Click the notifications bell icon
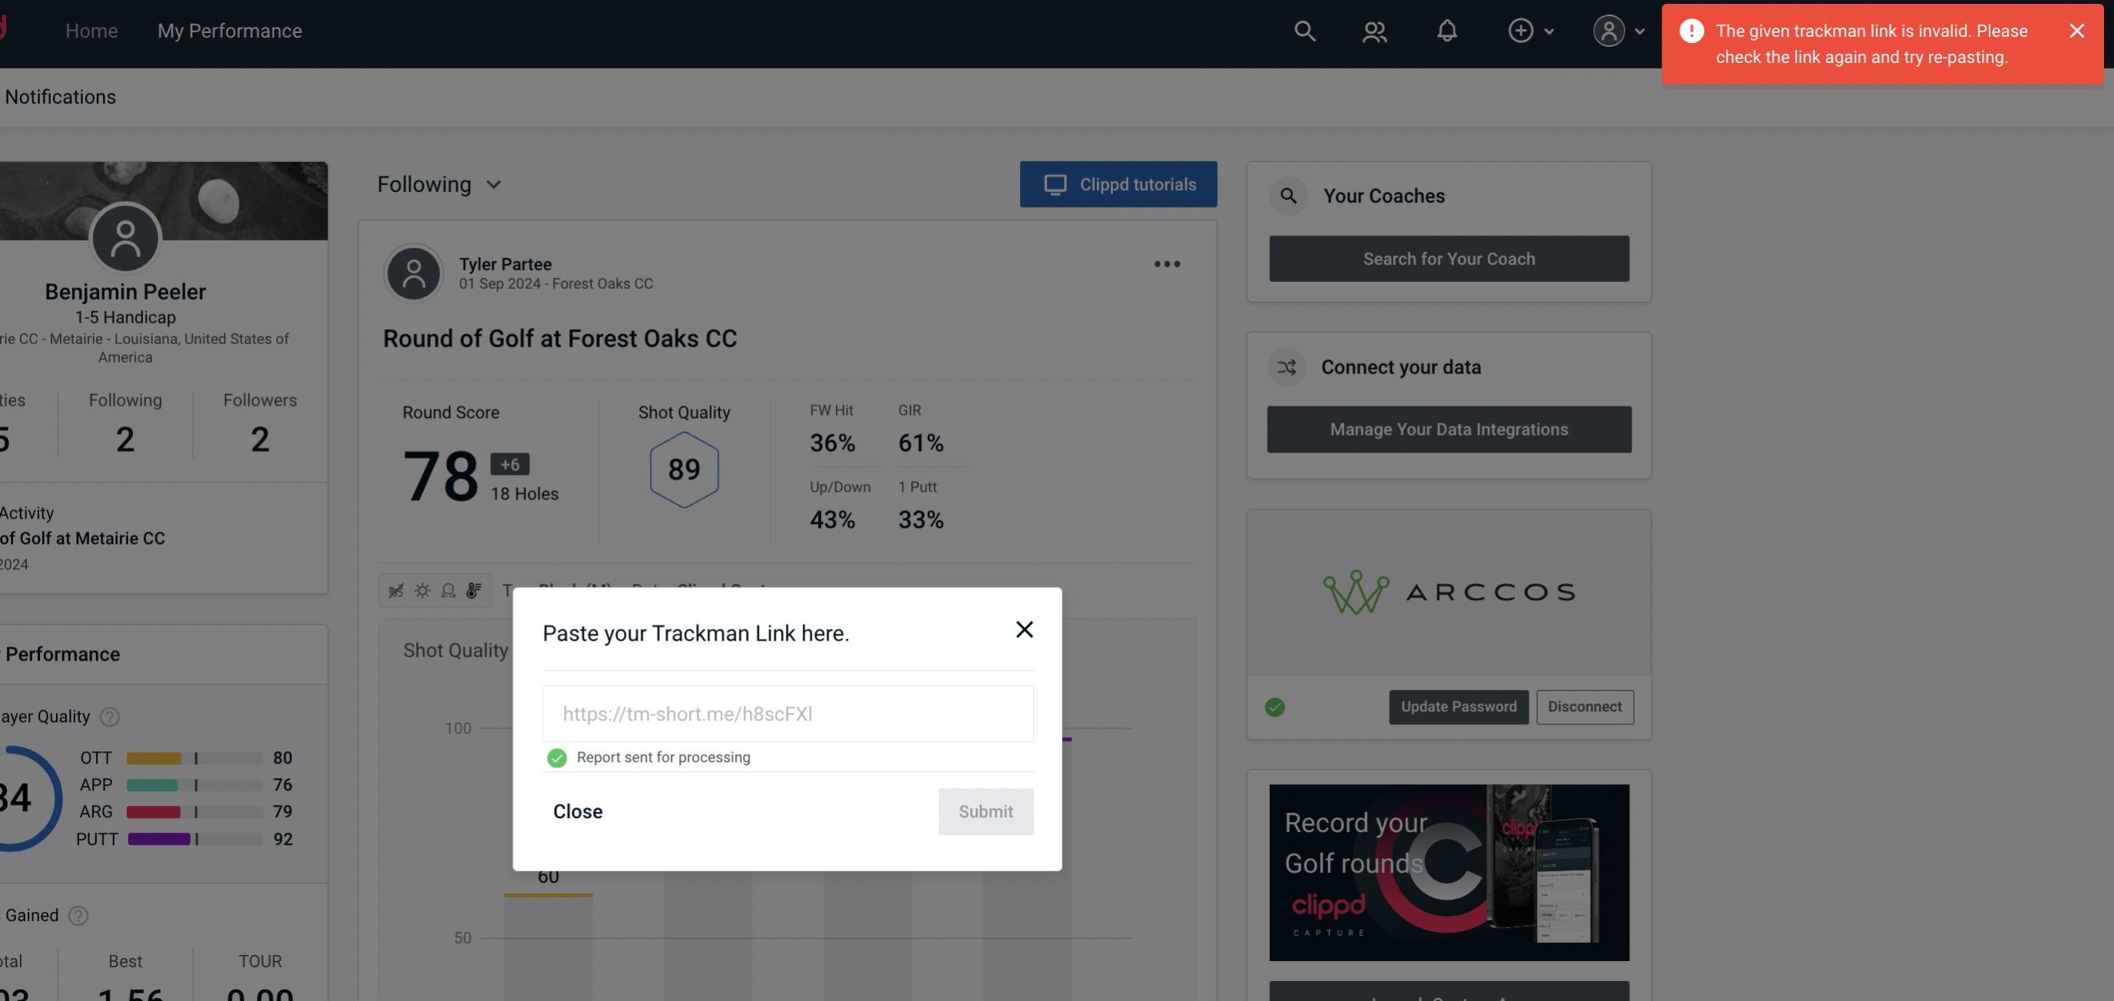This screenshot has width=2114, height=1001. pos(1446,30)
